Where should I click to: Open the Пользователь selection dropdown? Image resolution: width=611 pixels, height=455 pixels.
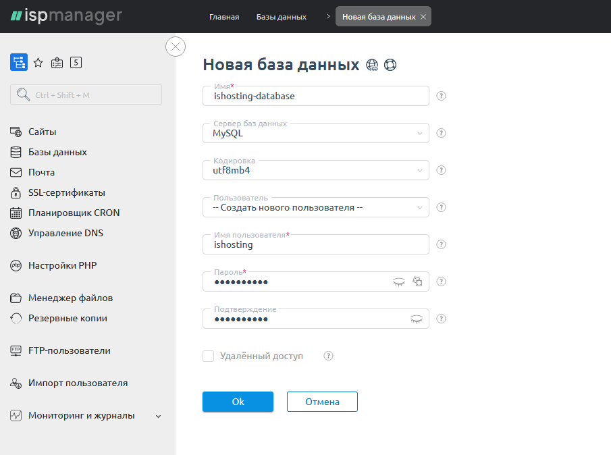[x=316, y=207]
